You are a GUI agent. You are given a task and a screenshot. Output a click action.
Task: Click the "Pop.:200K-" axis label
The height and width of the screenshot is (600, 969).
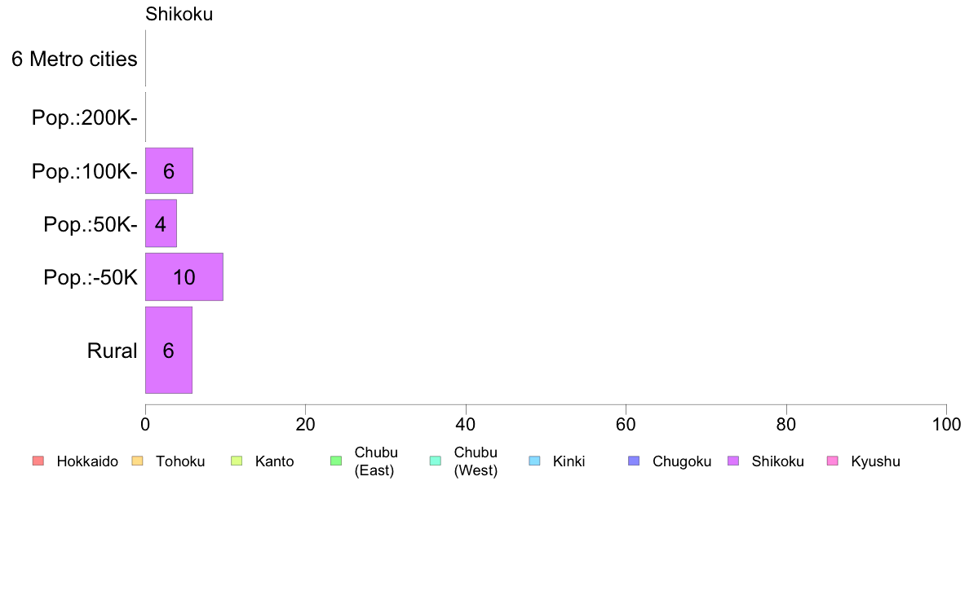(x=84, y=118)
